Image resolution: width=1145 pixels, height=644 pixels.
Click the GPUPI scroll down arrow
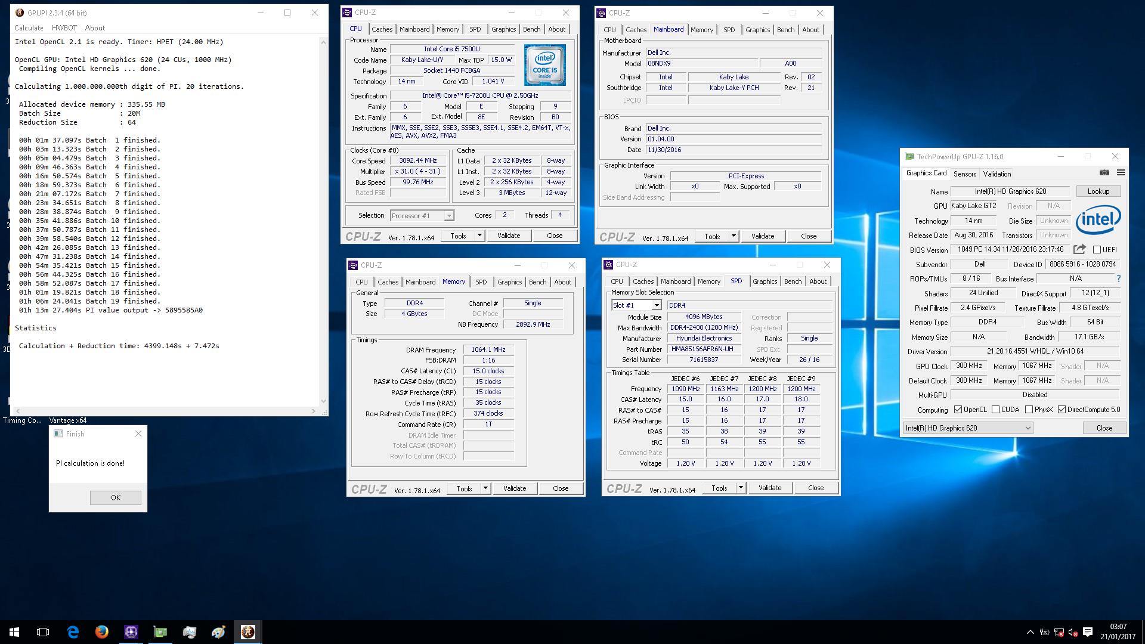point(324,401)
